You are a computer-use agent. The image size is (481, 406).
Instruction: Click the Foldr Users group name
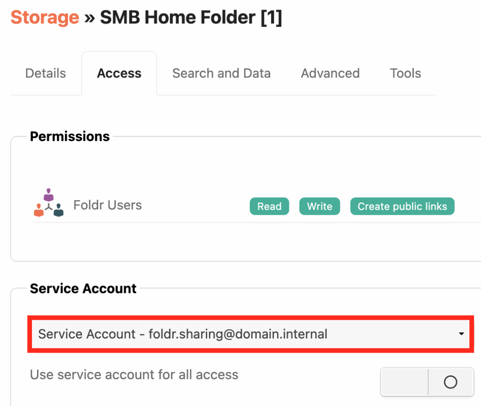click(108, 205)
